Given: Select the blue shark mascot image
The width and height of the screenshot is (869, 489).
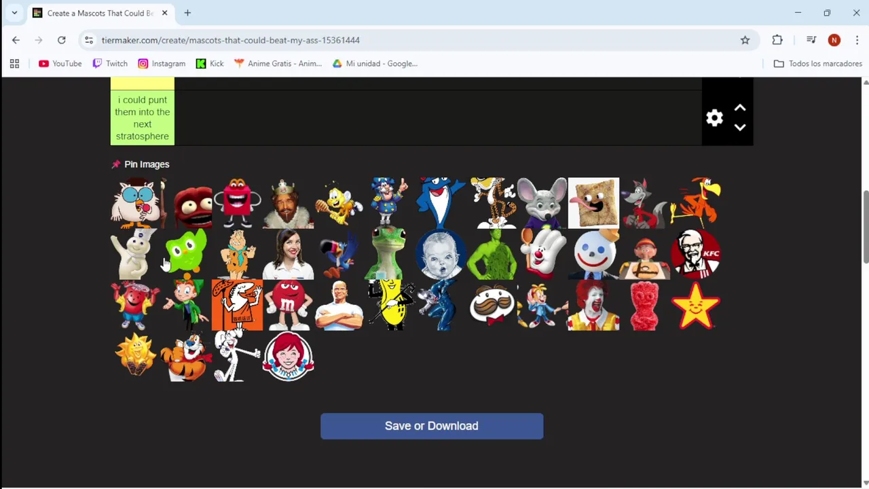Looking at the screenshot, I should tap(441, 203).
